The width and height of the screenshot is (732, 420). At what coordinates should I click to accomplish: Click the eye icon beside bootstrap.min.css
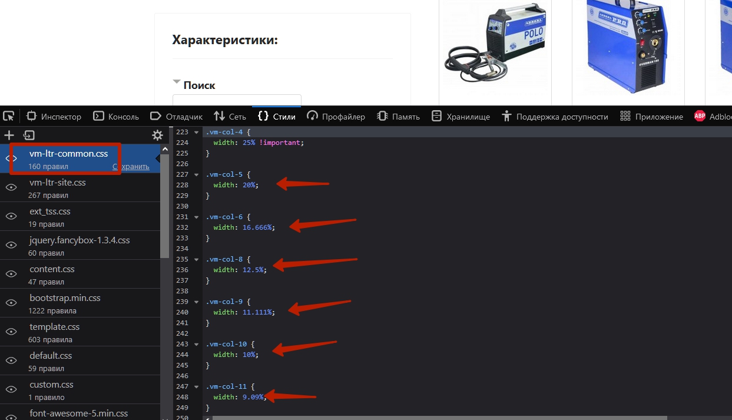11,303
